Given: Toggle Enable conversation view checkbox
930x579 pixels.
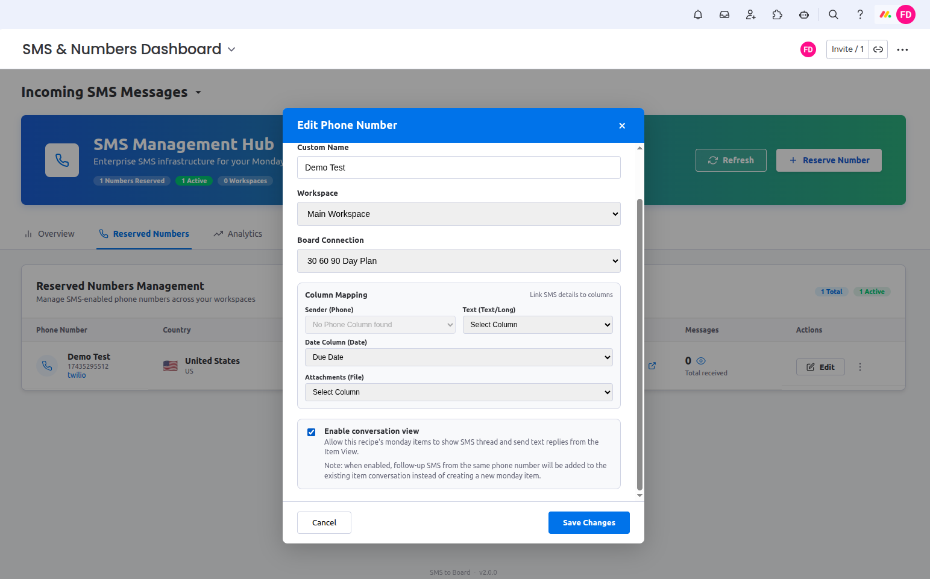Looking at the screenshot, I should [312, 432].
